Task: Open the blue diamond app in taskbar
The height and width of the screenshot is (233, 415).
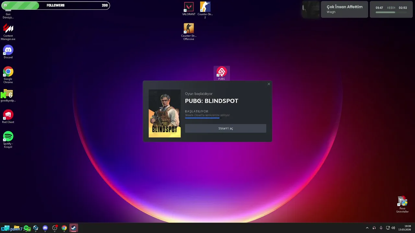Action: click(x=36, y=228)
